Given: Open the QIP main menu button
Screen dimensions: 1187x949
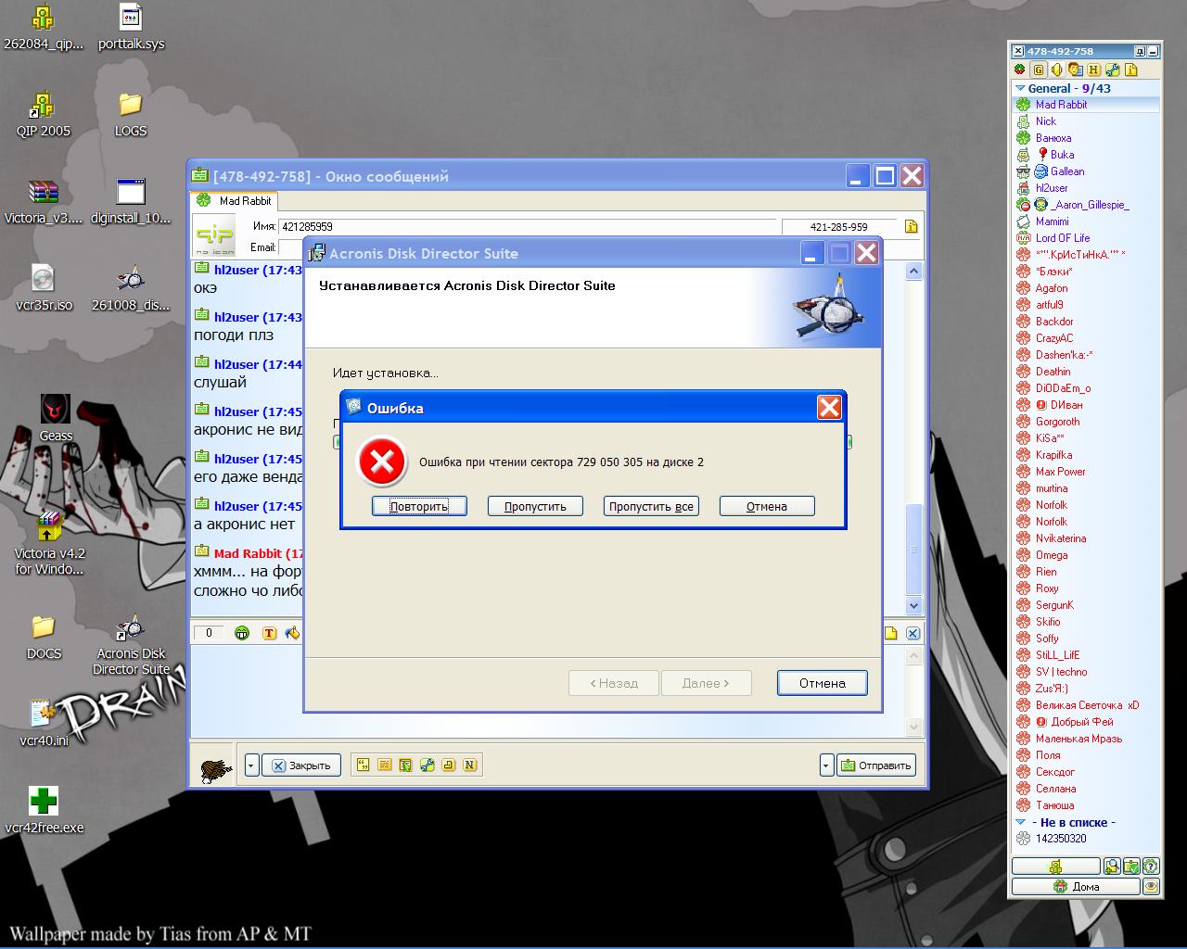Looking at the screenshot, I should [x=1055, y=867].
